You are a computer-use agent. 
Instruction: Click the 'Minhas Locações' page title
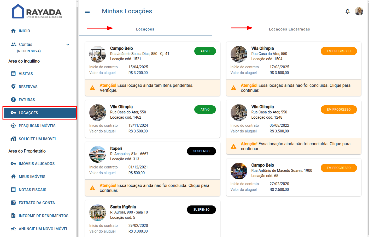coord(127,11)
